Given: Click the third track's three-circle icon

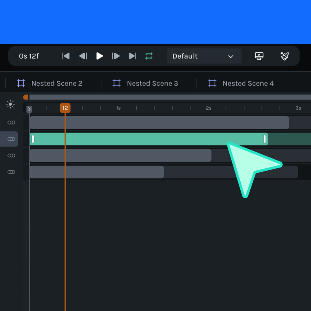Looking at the screenshot, I should point(11,155).
